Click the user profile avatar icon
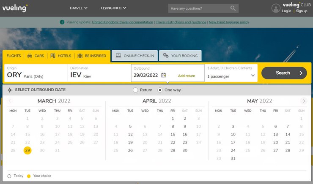 click(276, 8)
